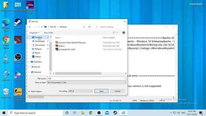This screenshot has height=116, width=206.
Task: Open Save As dialog help
Action: click(124, 33)
